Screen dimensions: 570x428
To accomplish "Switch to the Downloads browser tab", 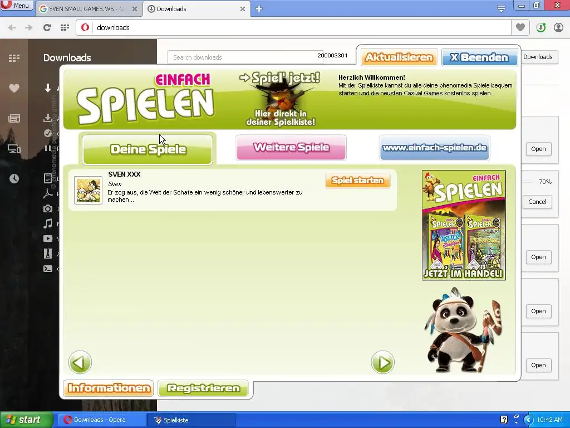I will click(196, 9).
